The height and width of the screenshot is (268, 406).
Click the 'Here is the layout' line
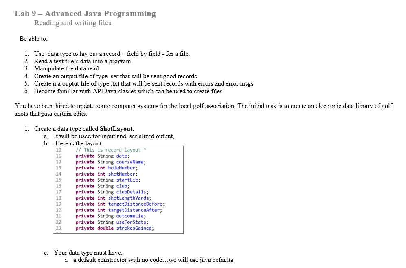click(x=78, y=143)
